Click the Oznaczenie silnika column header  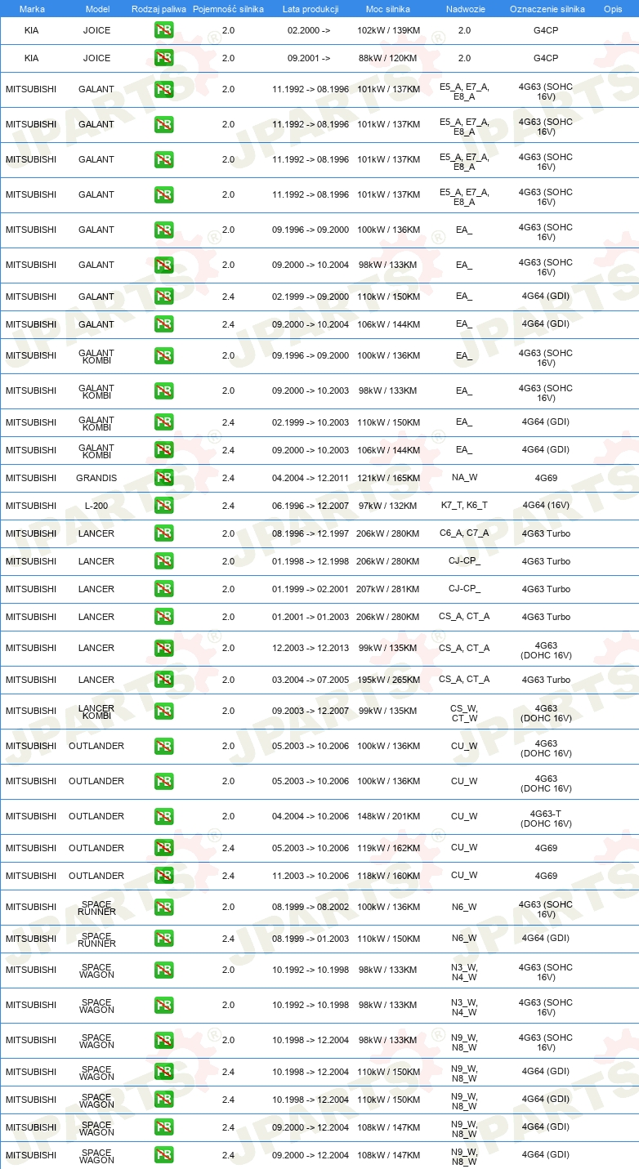pyautogui.click(x=547, y=9)
